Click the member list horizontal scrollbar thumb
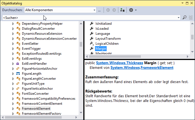The width and height of the screenshot is (195, 120). tap(115, 57)
